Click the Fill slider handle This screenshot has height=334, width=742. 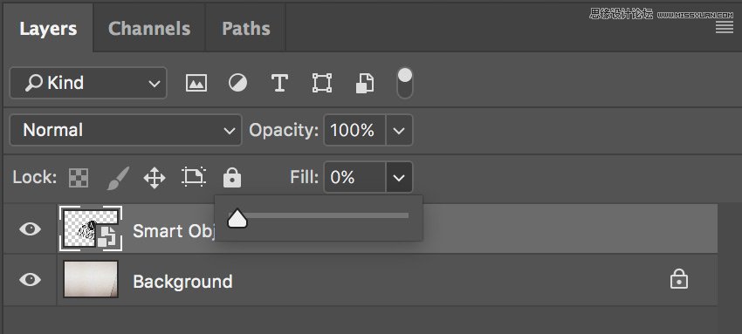click(237, 218)
